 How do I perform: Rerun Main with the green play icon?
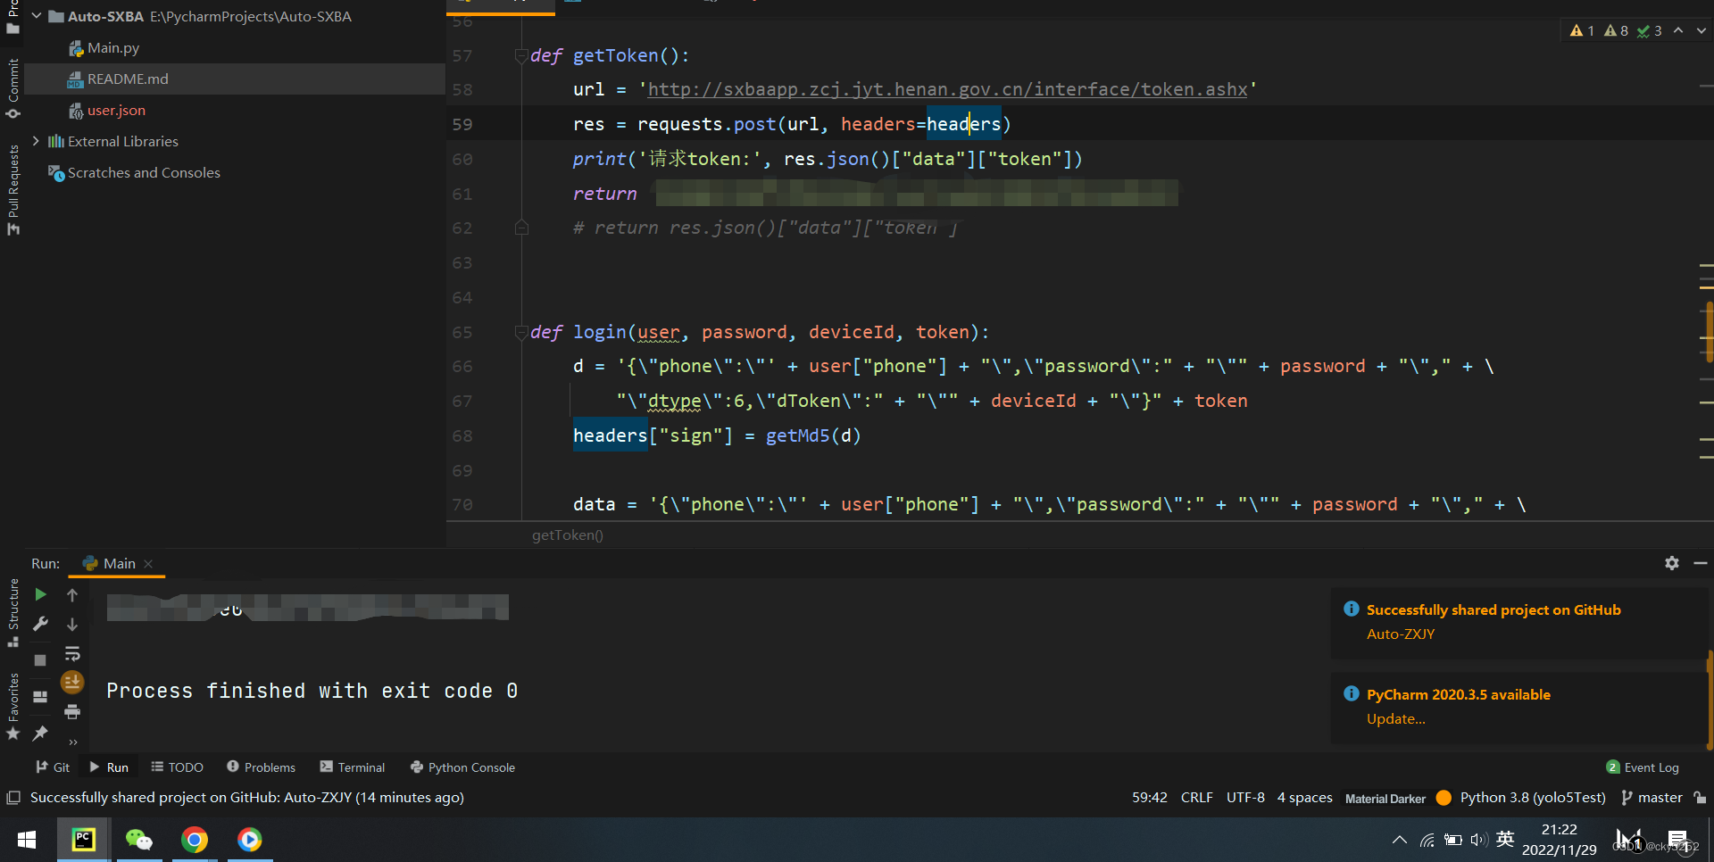[40, 594]
